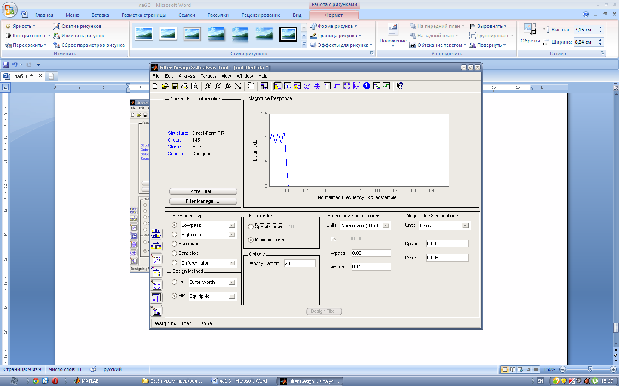This screenshot has height=386, width=619.
Task: Select Zoom Y-Axis tool in FDATool toolbar
Action: [x=228, y=86]
